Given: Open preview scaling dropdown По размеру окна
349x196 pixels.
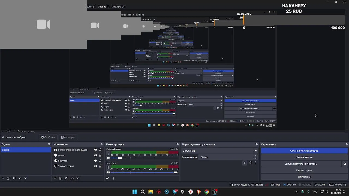Looking at the screenshot, I should [34, 131].
